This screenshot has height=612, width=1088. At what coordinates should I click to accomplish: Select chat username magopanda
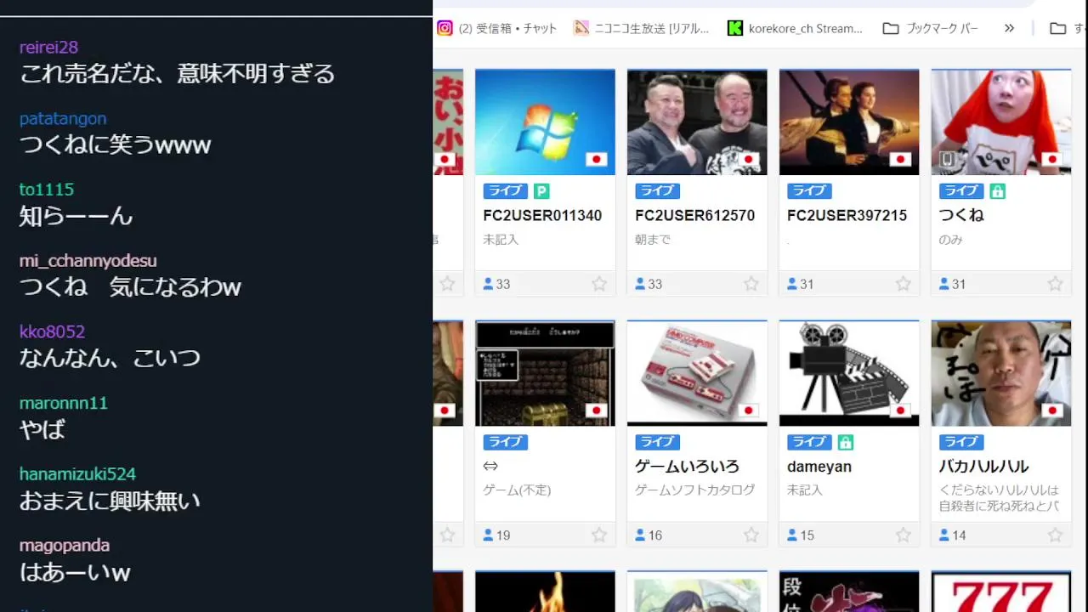[x=65, y=545]
